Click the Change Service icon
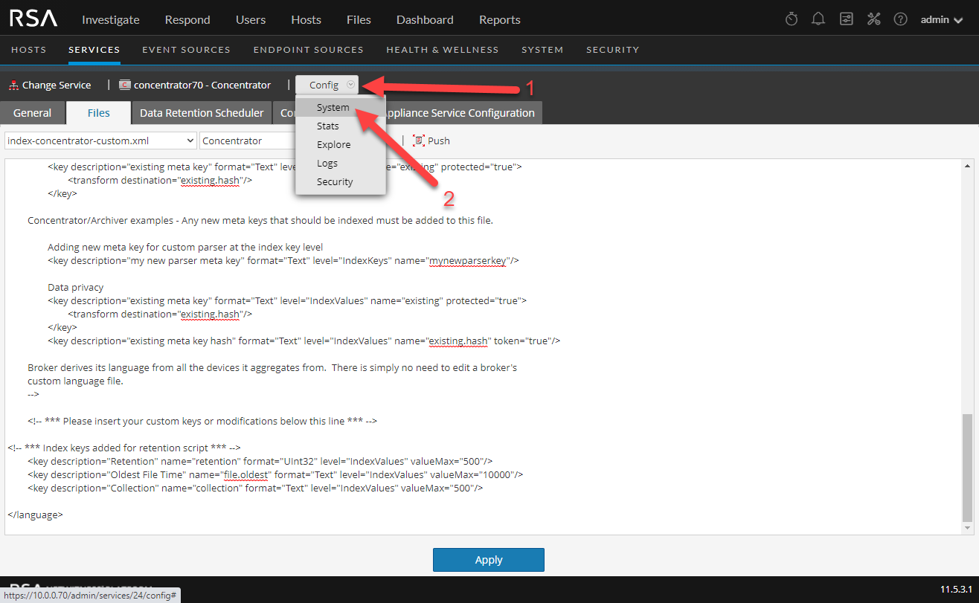This screenshot has height=603, width=979. click(13, 86)
